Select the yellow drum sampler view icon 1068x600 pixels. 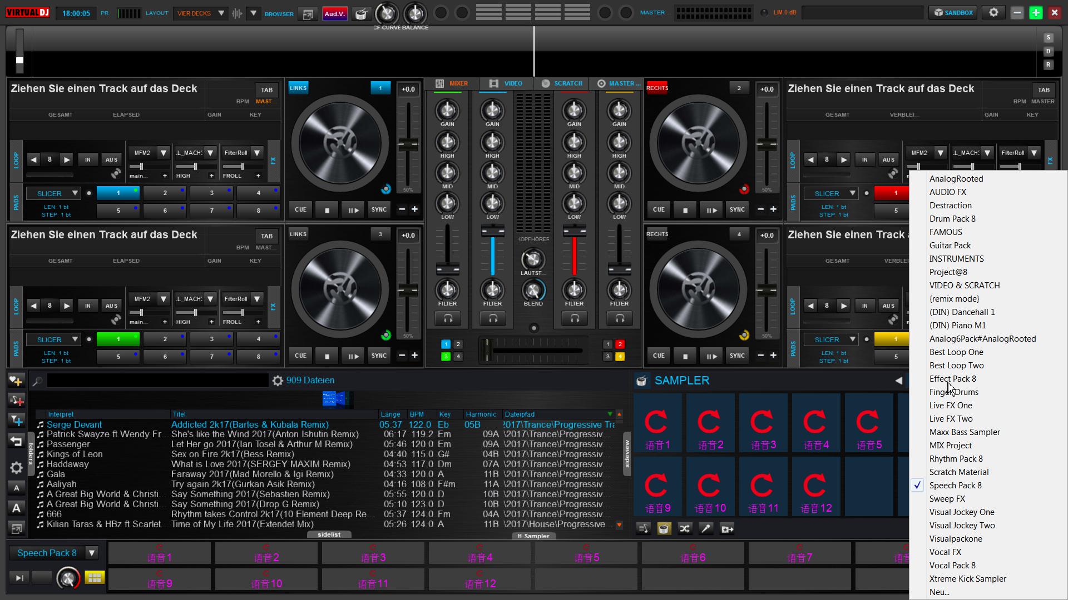coord(664,529)
